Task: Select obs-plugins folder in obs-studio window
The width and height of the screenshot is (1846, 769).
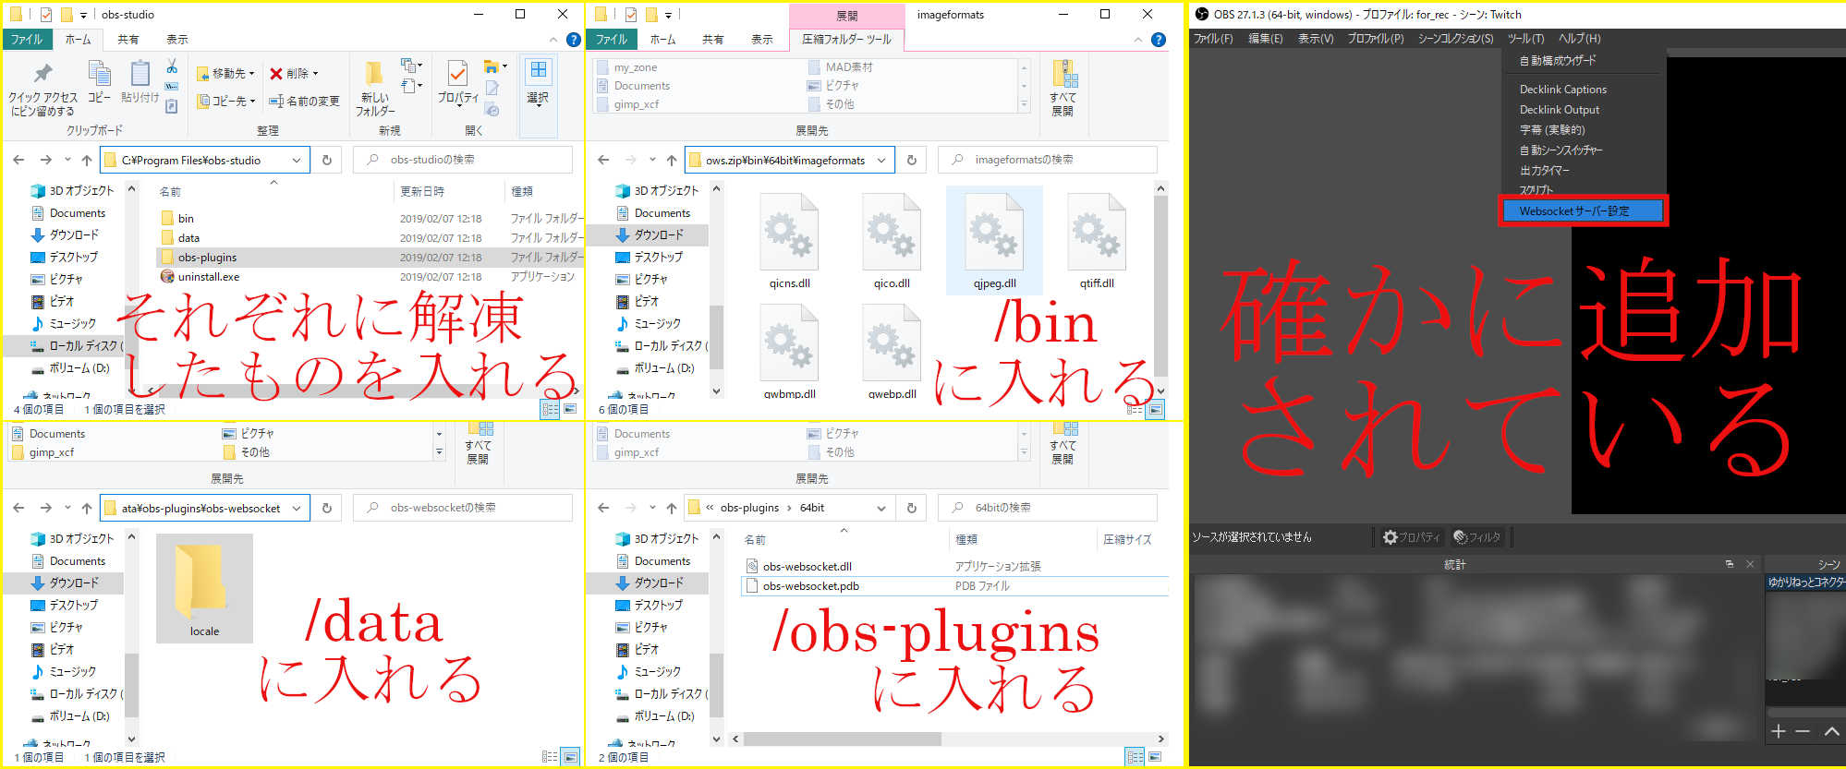Action: (x=370, y=258)
